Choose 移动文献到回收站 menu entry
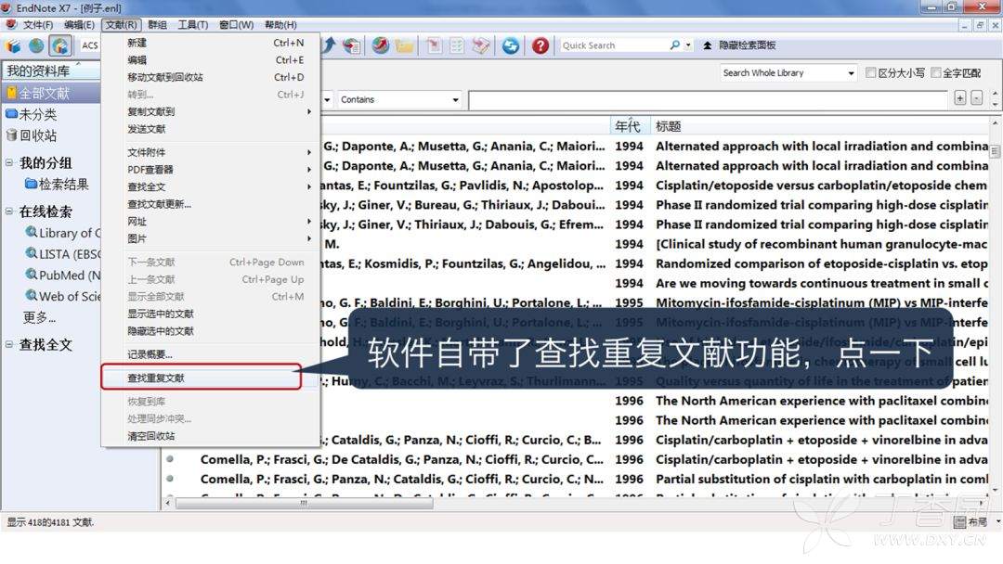This screenshot has height=564, width=1003. 211,77
